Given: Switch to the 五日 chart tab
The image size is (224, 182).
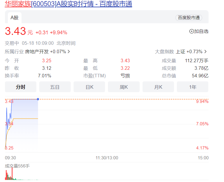Looking at the screenshot, I should pos(55,87).
